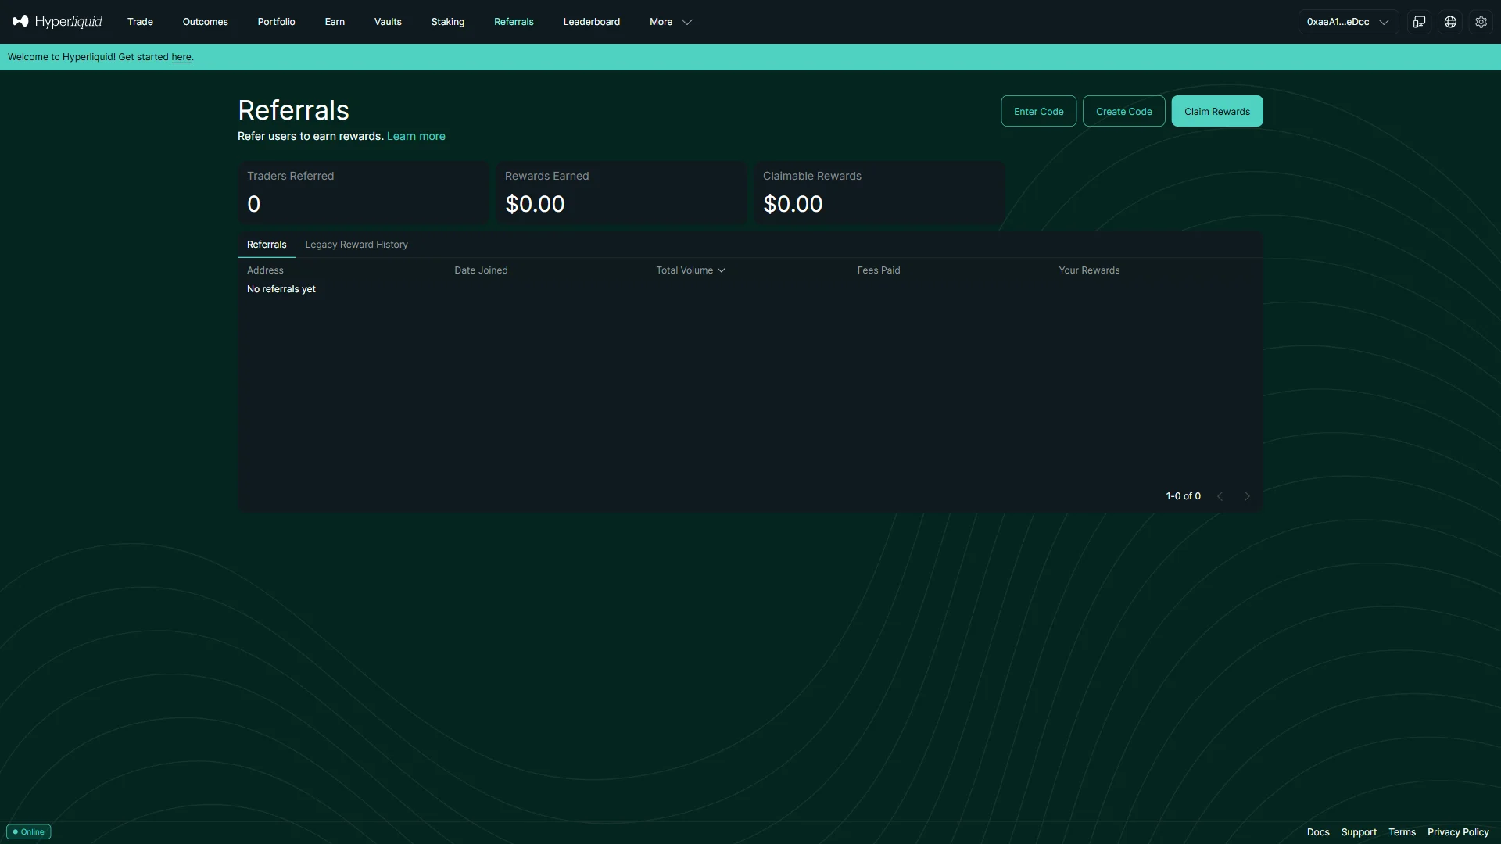Click the '1-0 of 0' pagination text
The image size is (1501, 844).
coord(1184,496)
